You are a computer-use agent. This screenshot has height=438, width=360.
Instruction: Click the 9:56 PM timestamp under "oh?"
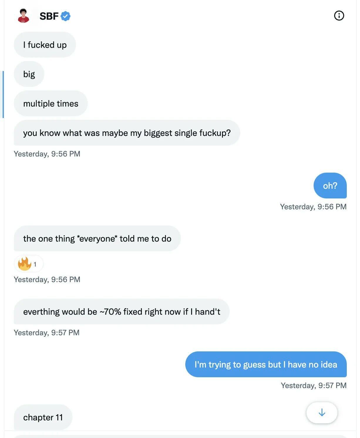[x=313, y=207]
